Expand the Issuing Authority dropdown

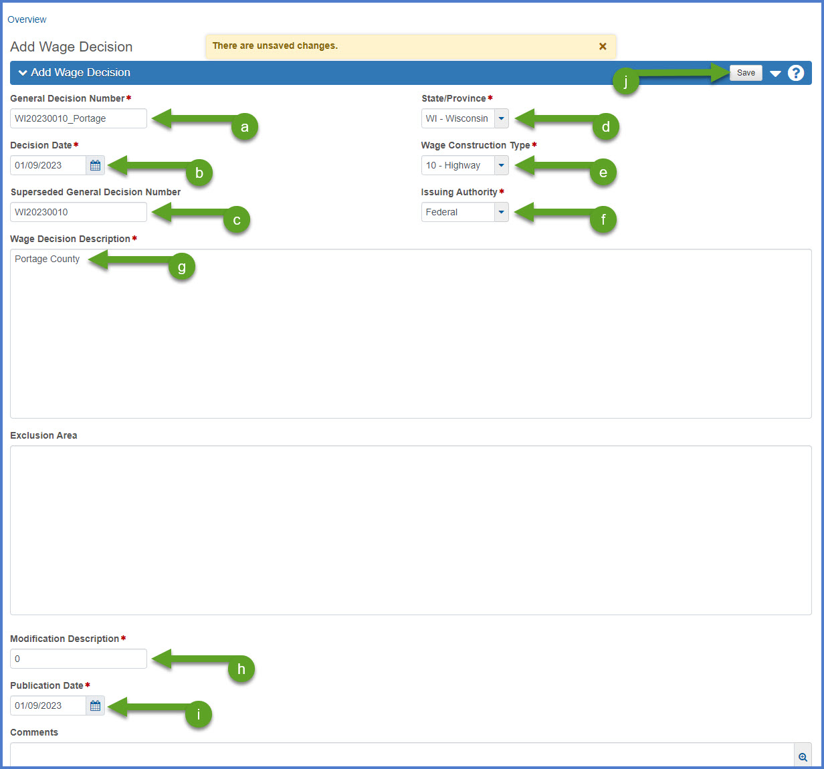pyautogui.click(x=501, y=212)
